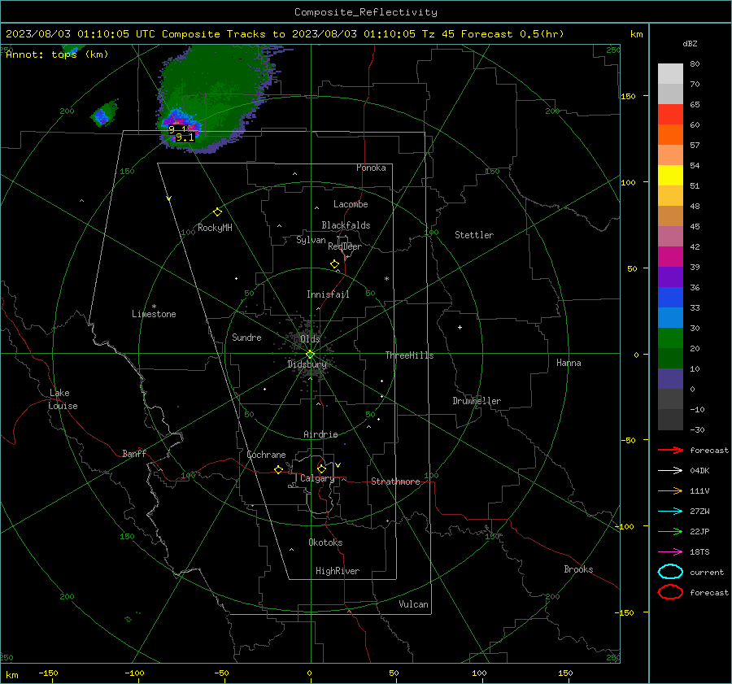Click the 9.1 storm top annotation
732x684 pixels.
point(185,137)
